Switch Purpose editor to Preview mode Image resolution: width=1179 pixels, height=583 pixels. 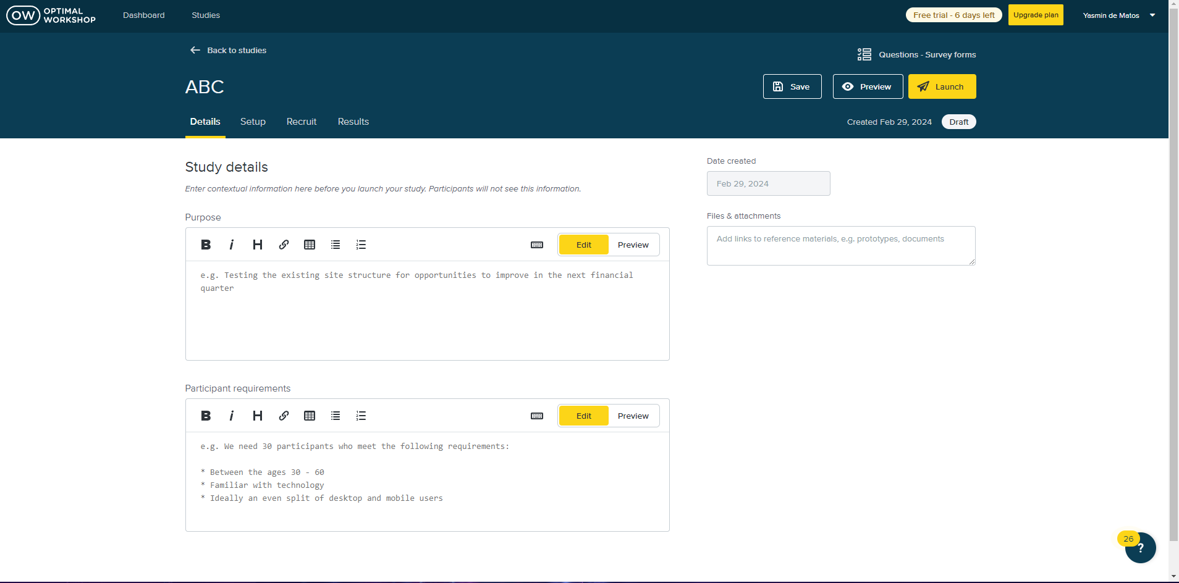point(633,245)
